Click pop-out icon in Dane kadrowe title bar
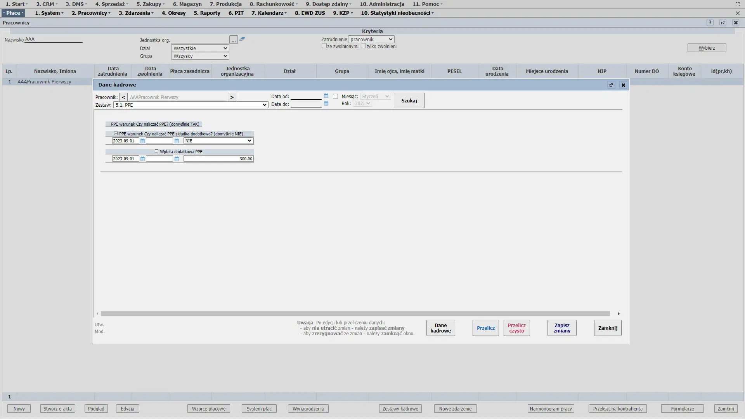 click(611, 85)
